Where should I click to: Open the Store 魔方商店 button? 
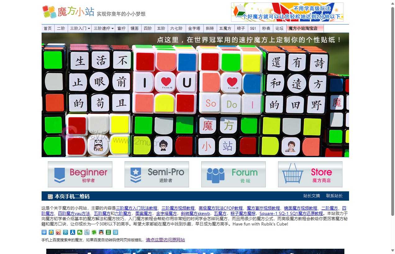310,174
